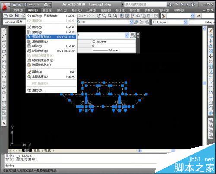Select the Revision Cloud tool
The height and width of the screenshot is (174, 216).
[x=4, y=66]
